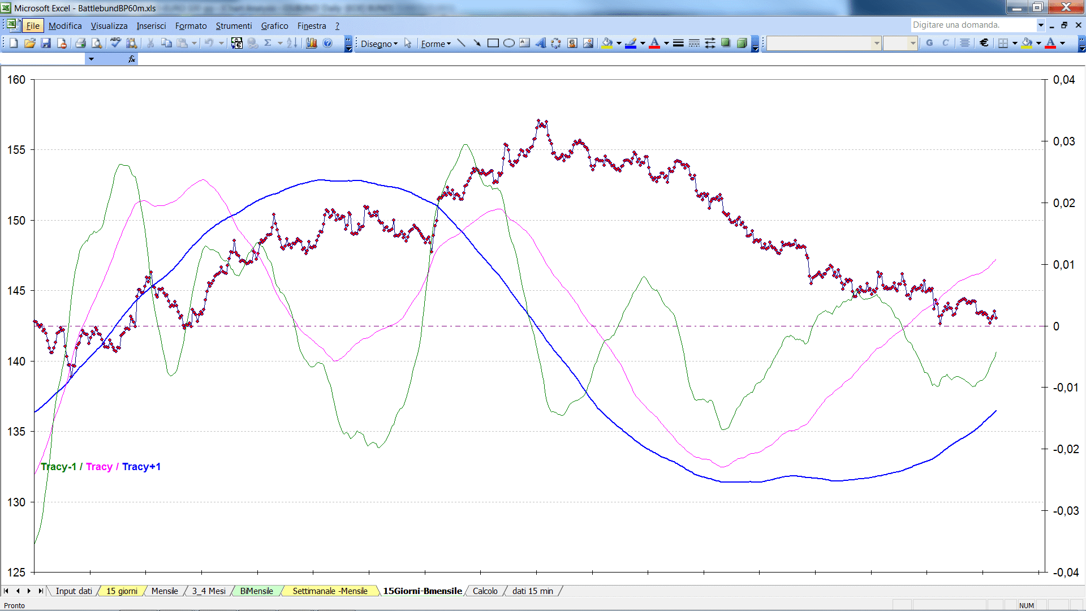Viewport: 1086px width, 611px height.
Task: Expand the Forme AutoShapes menu
Action: click(x=436, y=44)
